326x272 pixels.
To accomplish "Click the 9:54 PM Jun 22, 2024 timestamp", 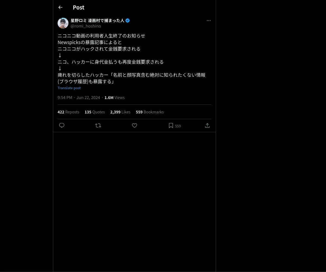I will (x=79, y=98).
